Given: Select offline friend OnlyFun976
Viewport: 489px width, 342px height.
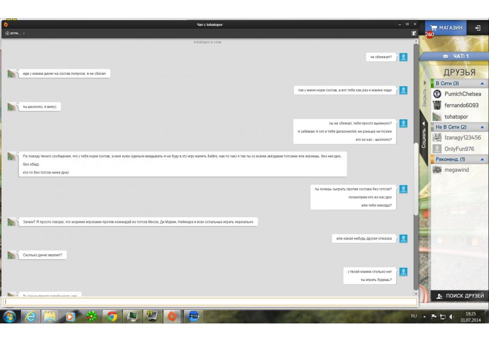Looking at the screenshot, I should [x=460, y=149].
